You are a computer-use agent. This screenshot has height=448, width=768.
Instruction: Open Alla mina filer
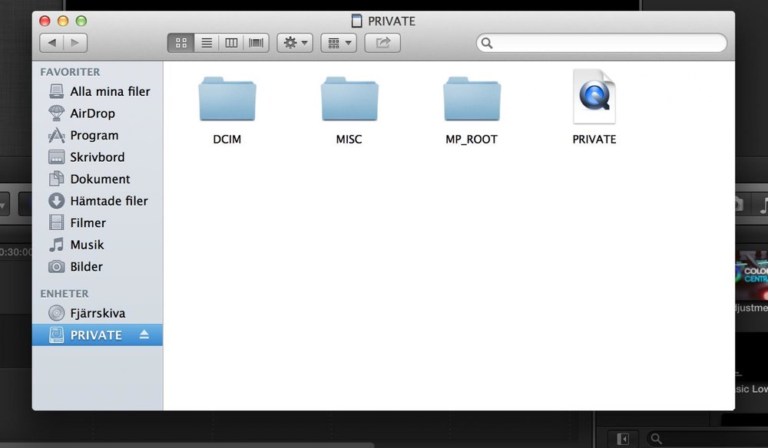click(x=110, y=91)
